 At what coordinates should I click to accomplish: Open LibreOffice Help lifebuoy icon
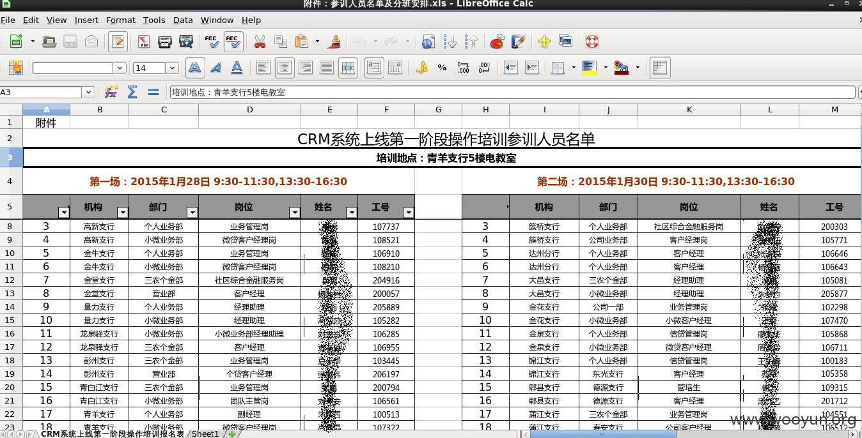(x=592, y=42)
